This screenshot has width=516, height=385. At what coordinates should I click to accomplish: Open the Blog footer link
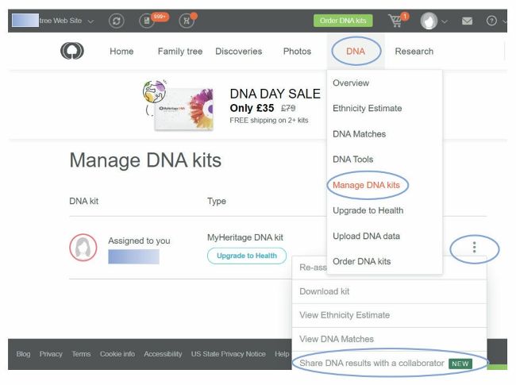click(23, 354)
